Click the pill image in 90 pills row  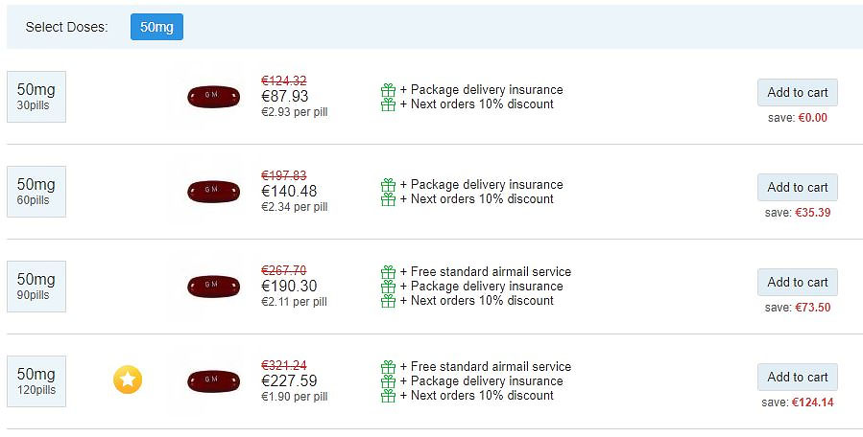pos(213,287)
